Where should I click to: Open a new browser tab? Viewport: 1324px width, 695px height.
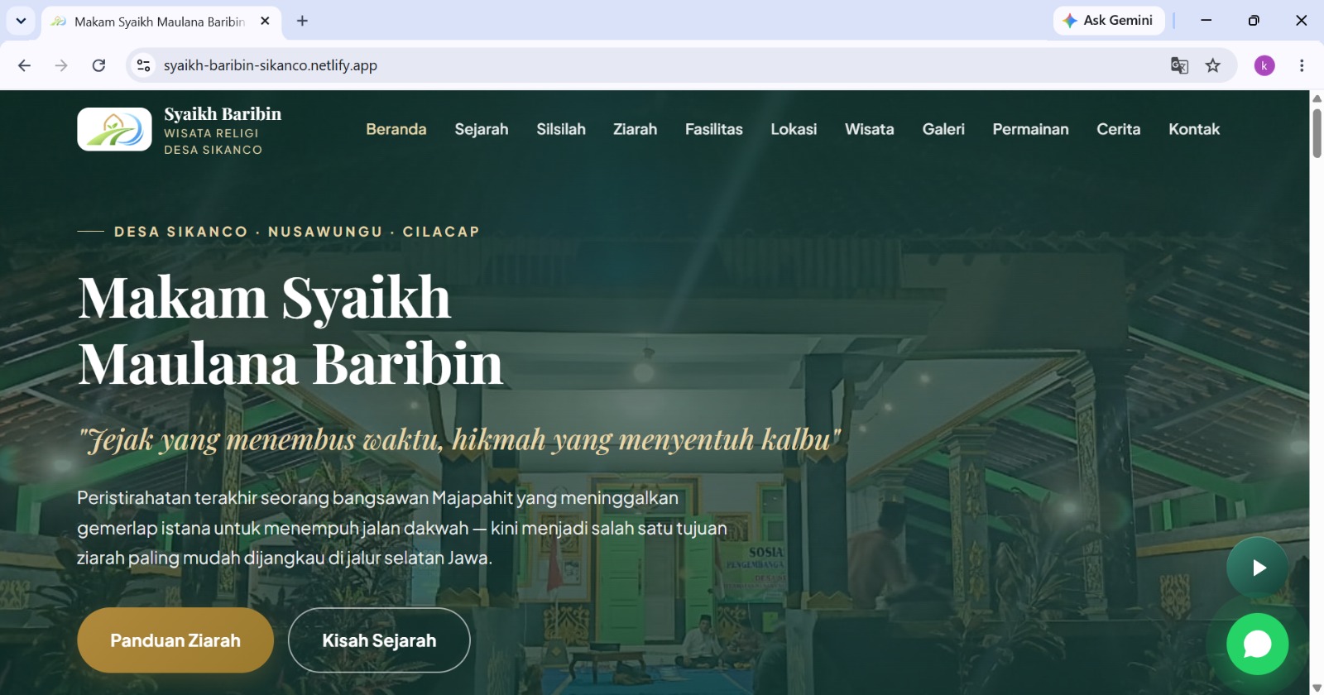(x=302, y=22)
